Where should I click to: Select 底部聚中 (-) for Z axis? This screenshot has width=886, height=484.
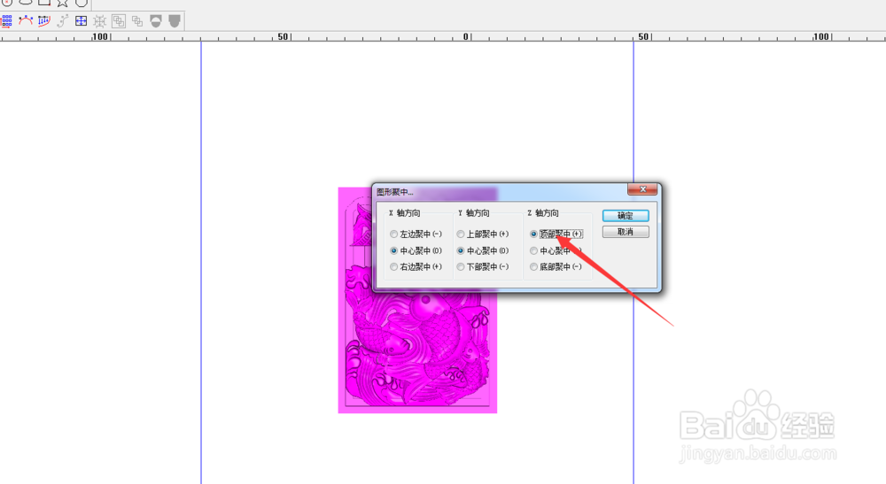point(556,267)
